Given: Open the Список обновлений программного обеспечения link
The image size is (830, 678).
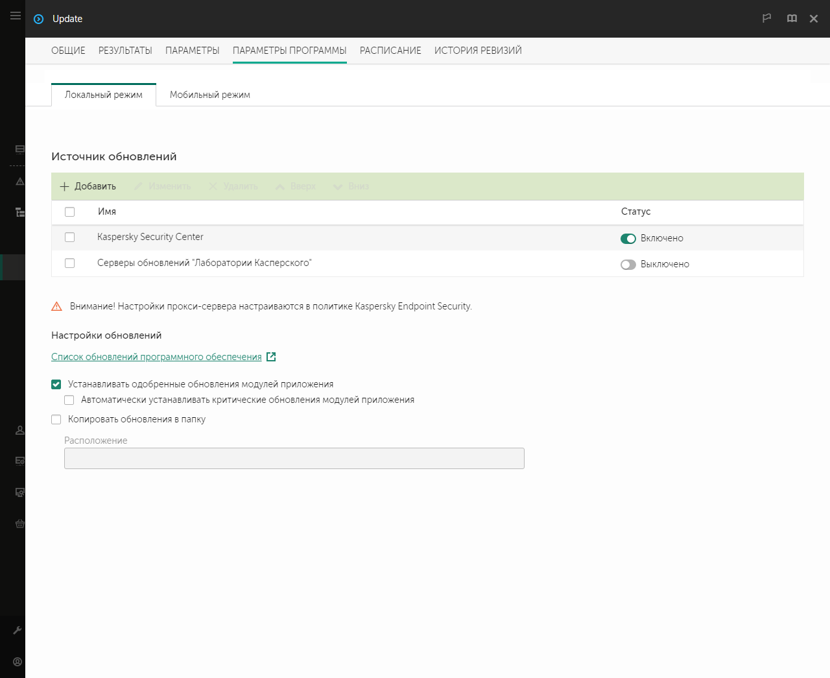Looking at the screenshot, I should pos(156,357).
